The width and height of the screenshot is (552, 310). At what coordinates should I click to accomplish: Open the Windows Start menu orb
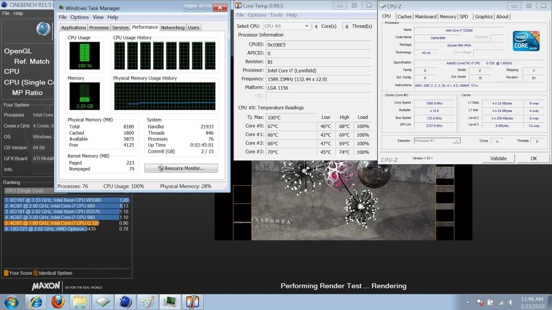pyautogui.click(x=12, y=302)
